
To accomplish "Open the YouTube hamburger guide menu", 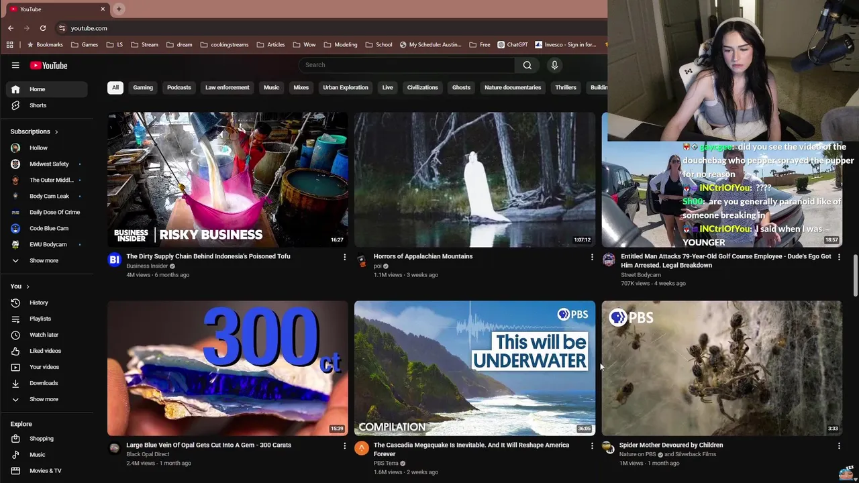I will point(15,65).
